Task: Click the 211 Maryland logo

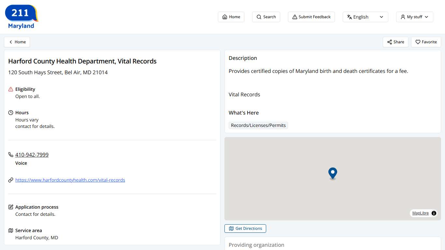Action: (21, 16)
